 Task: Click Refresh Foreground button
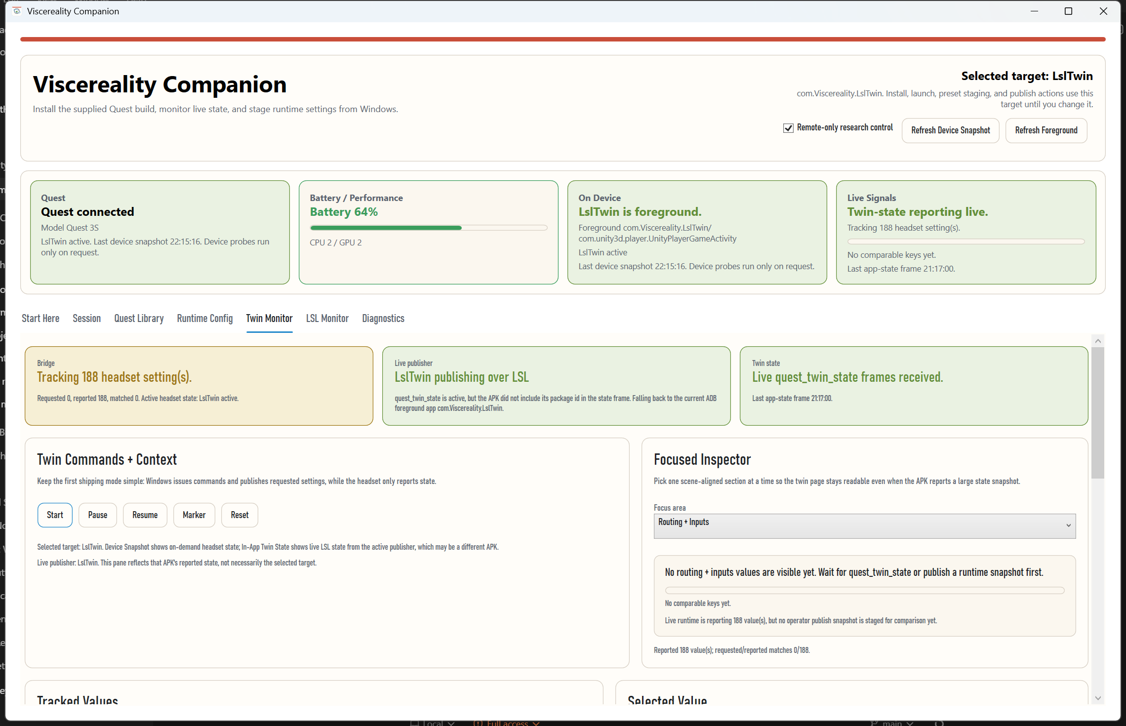click(x=1046, y=130)
